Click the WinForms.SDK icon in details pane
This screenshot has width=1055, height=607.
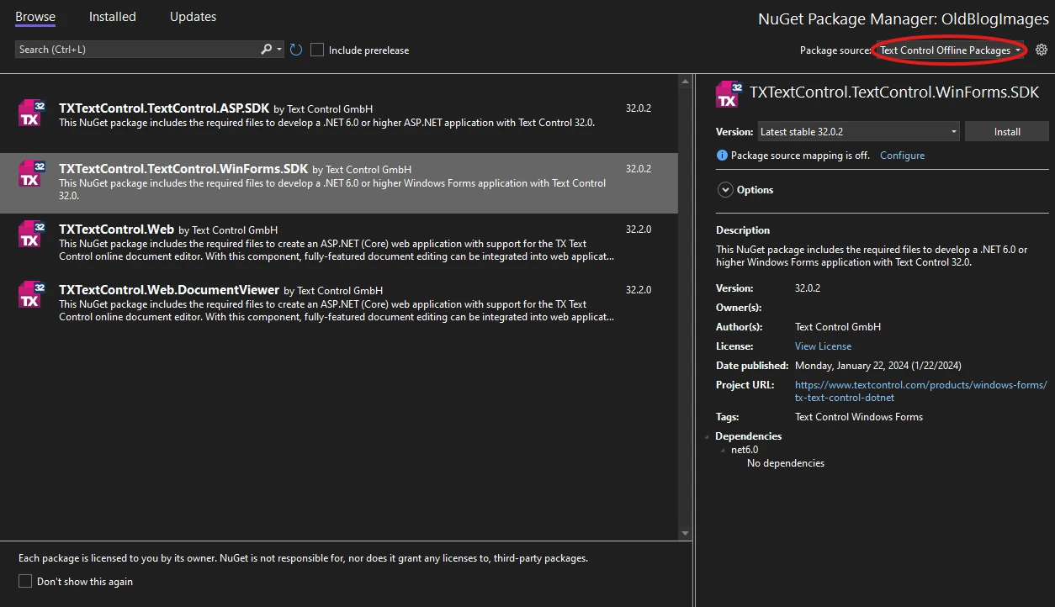click(x=729, y=94)
